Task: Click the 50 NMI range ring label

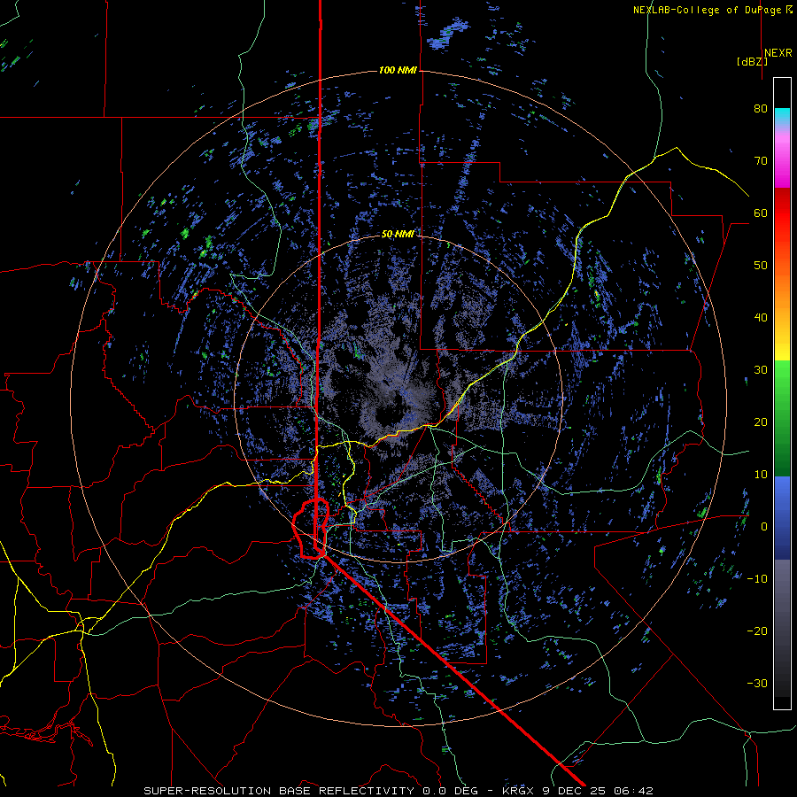Action: click(398, 235)
